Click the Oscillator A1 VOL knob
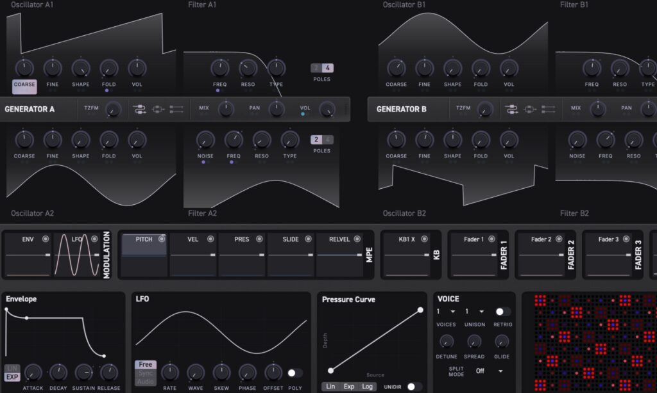657x393 pixels. point(137,68)
